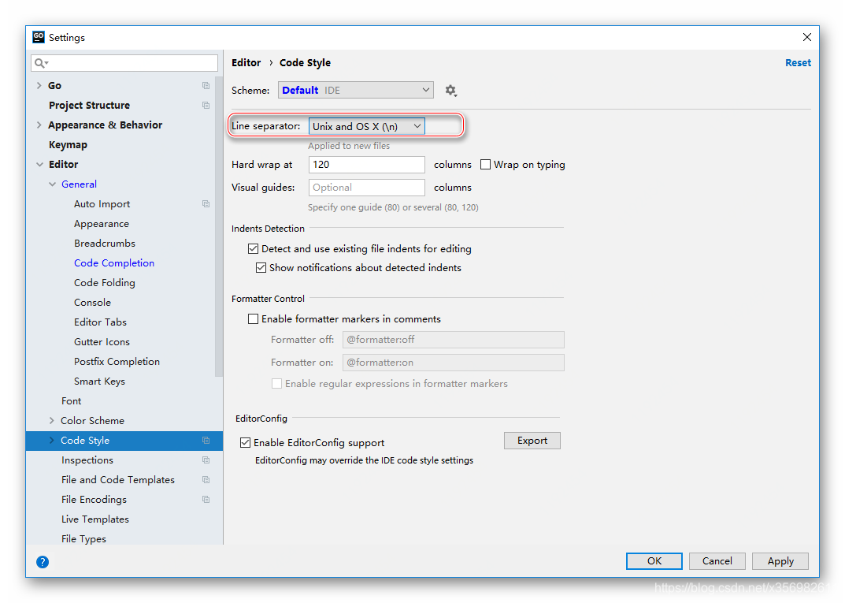Click the scheme settings gear icon

(451, 91)
